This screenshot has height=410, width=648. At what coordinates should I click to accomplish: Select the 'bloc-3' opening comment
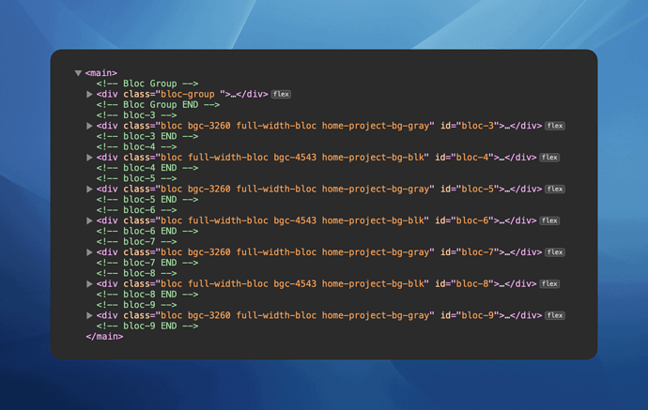coord(136,115)
